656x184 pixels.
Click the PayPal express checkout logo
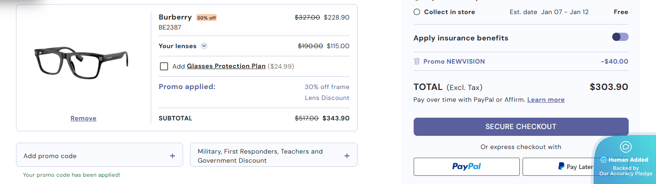coord(466,167)
